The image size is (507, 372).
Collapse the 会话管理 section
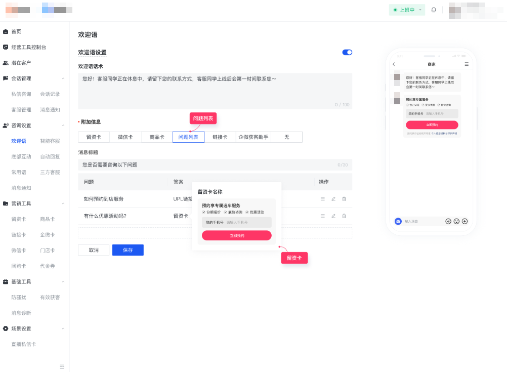[x=64, y=78]
